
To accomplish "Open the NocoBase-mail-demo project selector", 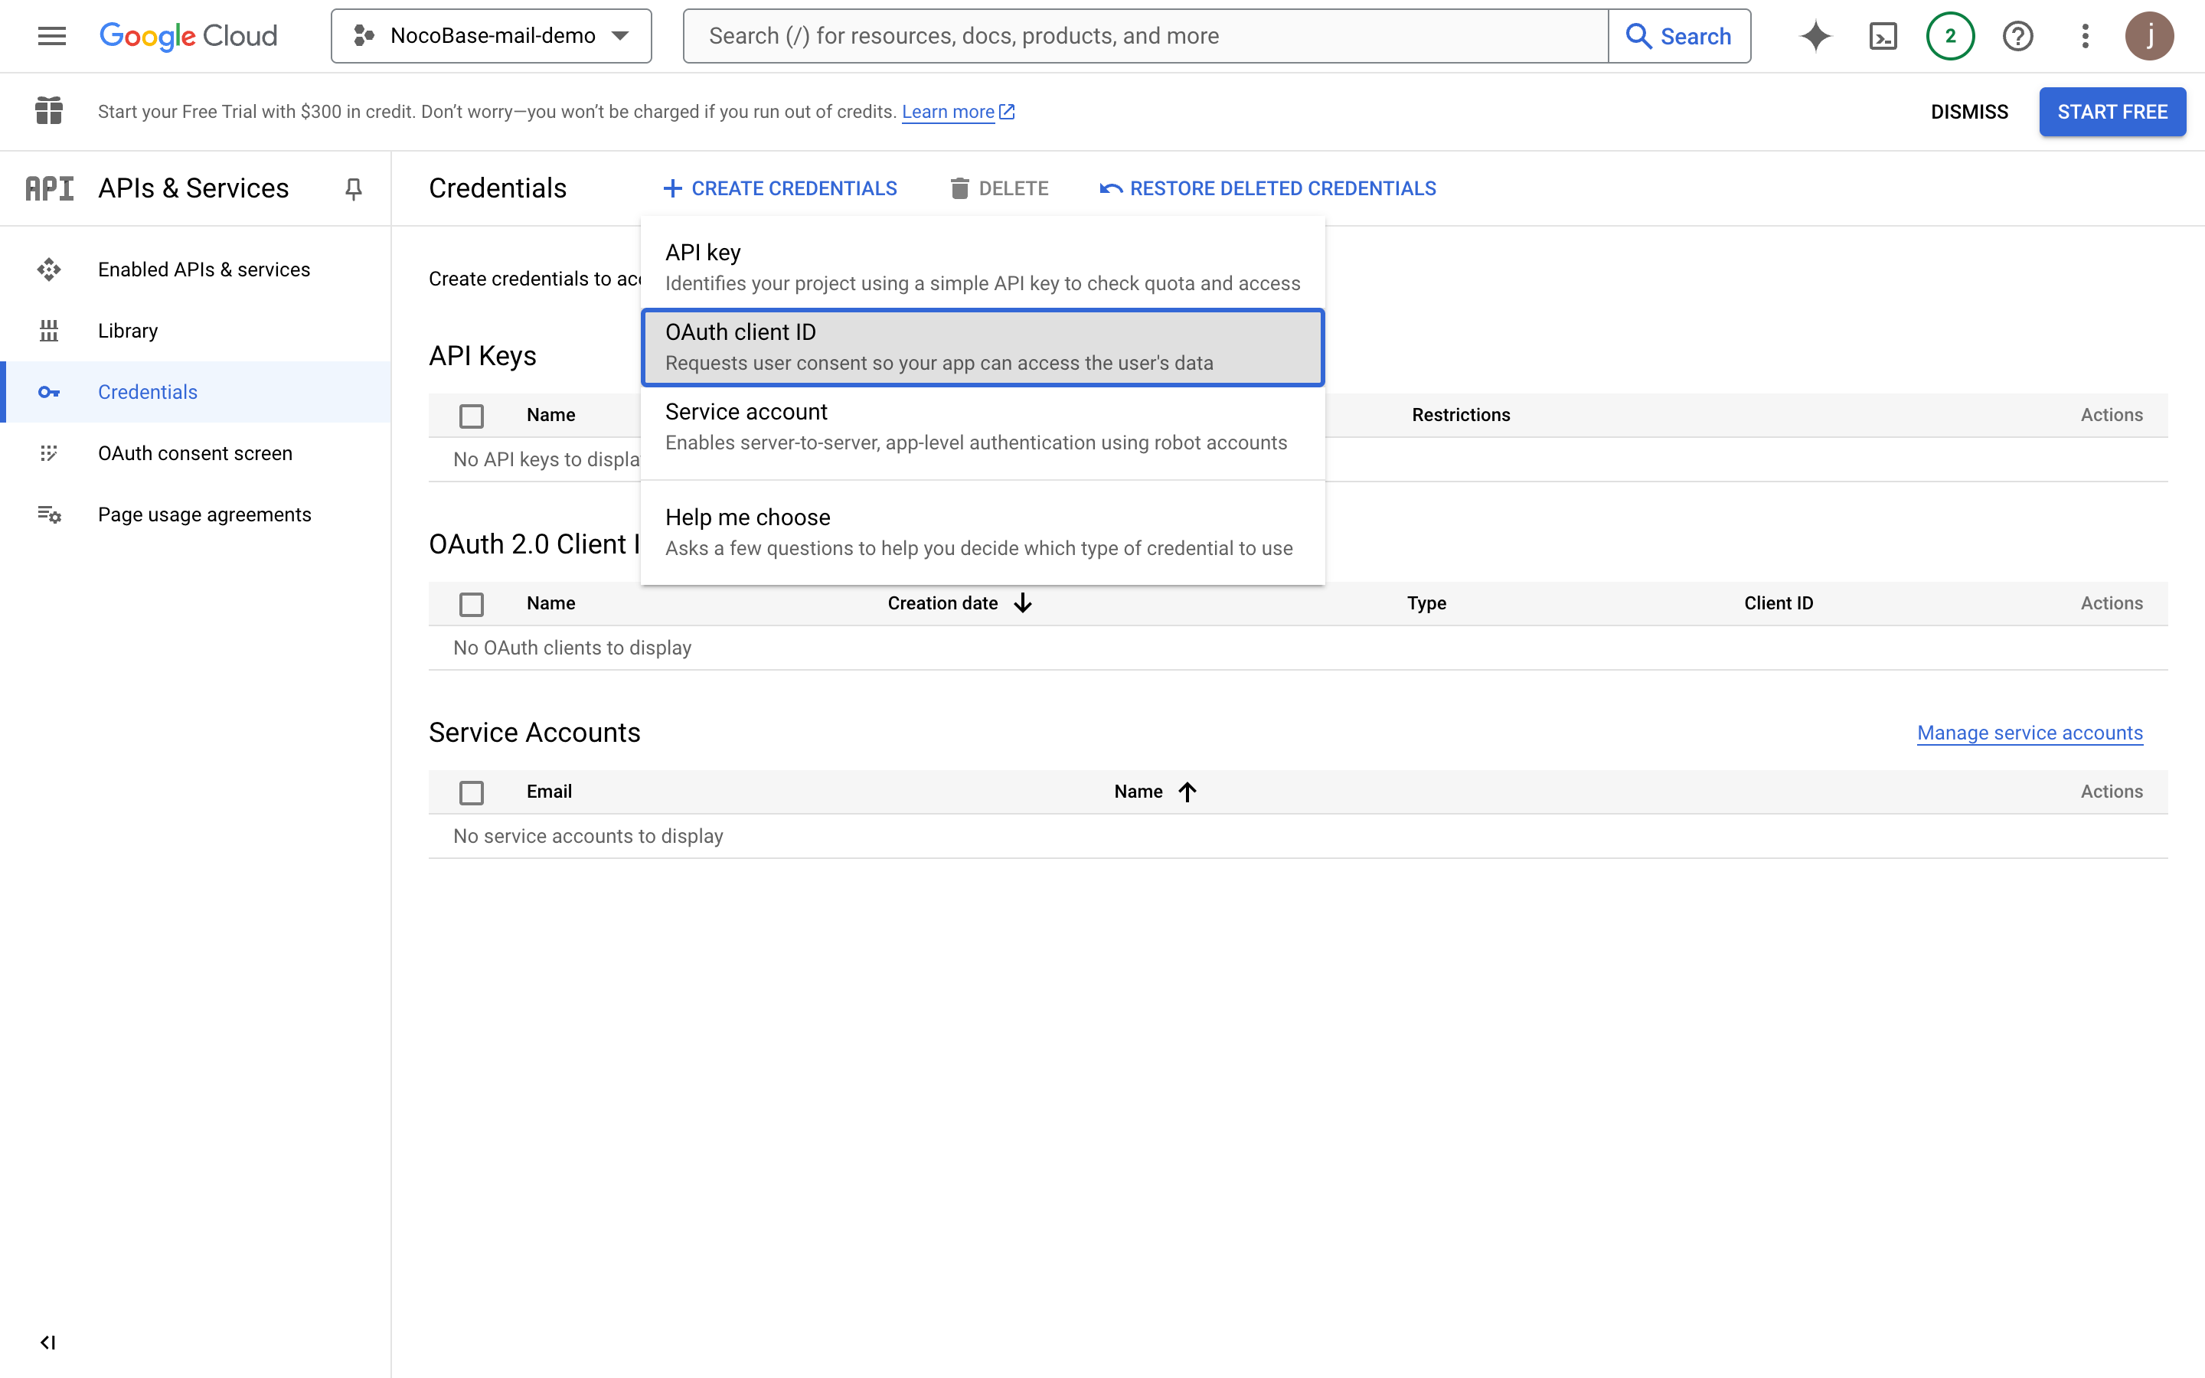I will [491, 35].
